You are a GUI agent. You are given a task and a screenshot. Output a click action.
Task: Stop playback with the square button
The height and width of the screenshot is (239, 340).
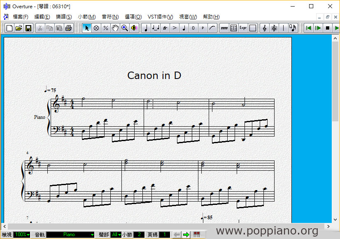click(327, 28)
